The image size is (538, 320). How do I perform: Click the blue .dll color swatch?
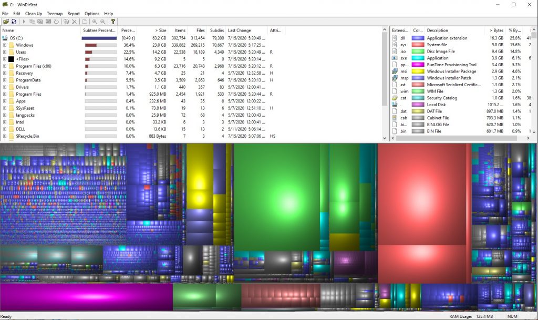[418, 38]
